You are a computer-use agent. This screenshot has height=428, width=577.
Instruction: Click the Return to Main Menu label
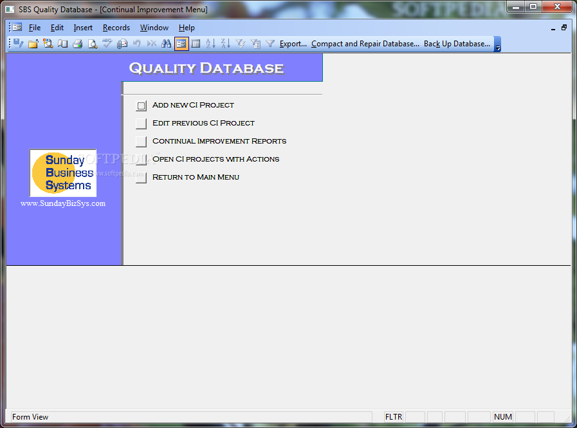(196, 177)
